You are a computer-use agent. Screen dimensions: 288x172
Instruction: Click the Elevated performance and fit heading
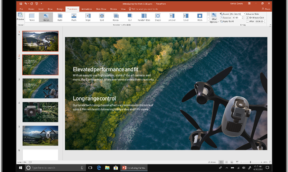(x=106, y=69)
